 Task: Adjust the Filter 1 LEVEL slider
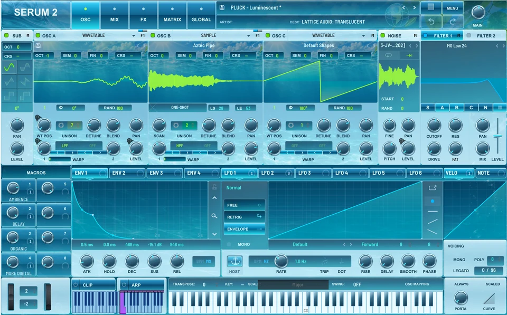497,136
